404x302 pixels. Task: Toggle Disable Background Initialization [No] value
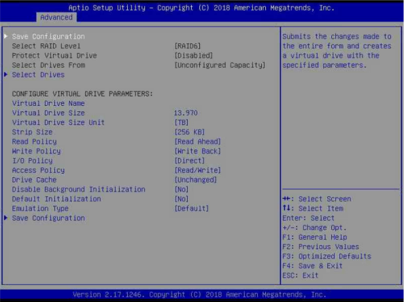pyautogui.click(x=182, y=189)
